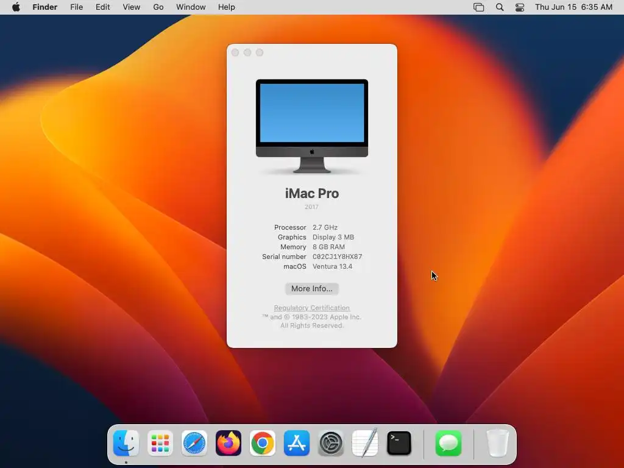Open the App Store Dock icon

coord(297,443)
